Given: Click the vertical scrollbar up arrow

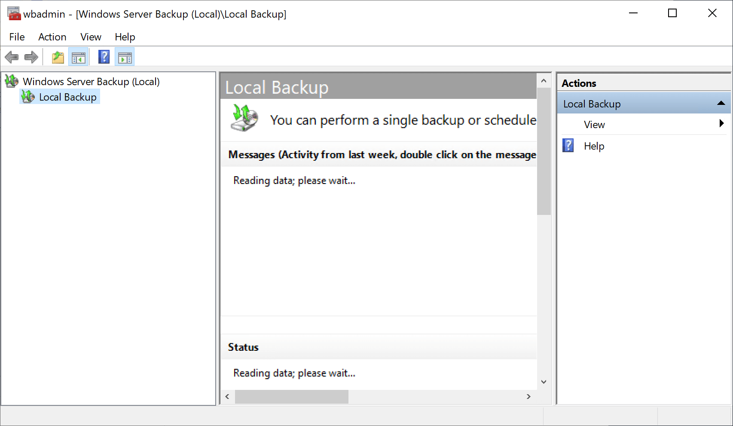Looking at the screenshot, I should pyautogui.click(x=544, y=80).
